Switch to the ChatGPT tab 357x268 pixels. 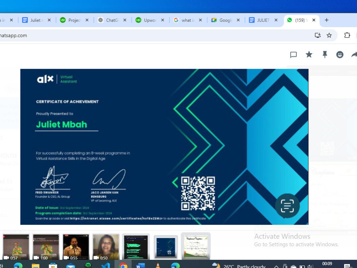112,20
